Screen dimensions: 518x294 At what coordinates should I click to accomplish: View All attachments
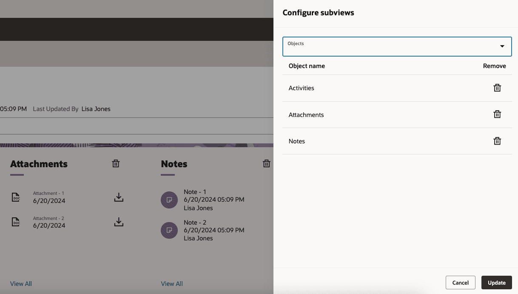click(x=21, y=283)
